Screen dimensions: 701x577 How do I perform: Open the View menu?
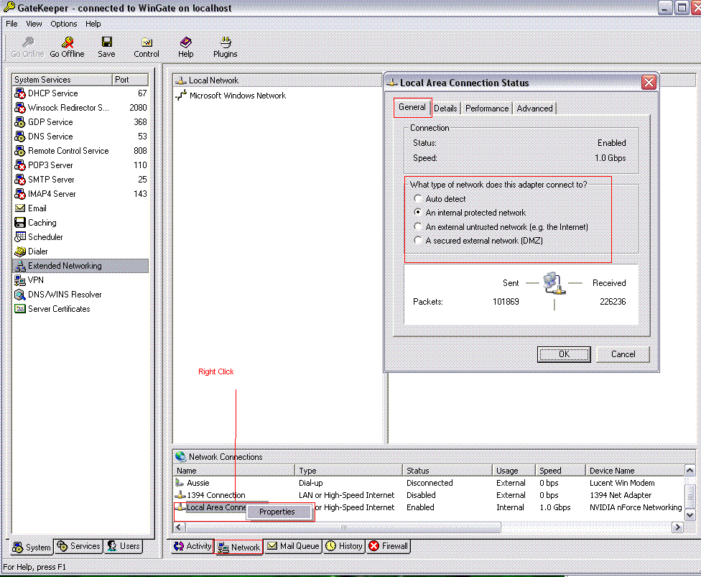tap(34, 24)
